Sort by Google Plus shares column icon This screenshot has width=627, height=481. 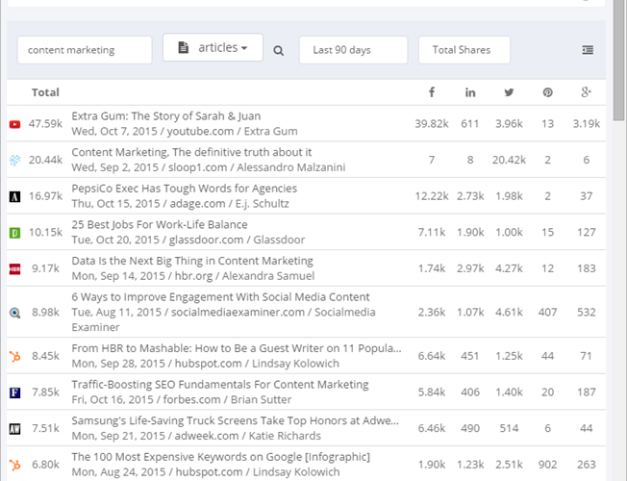(x=586, y=92)
